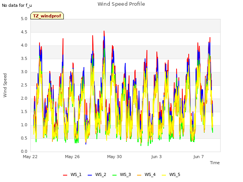Toggle the WS_4 legend entry
The height and width of the screenshot is (182, 243).
(x=146, y=174)
